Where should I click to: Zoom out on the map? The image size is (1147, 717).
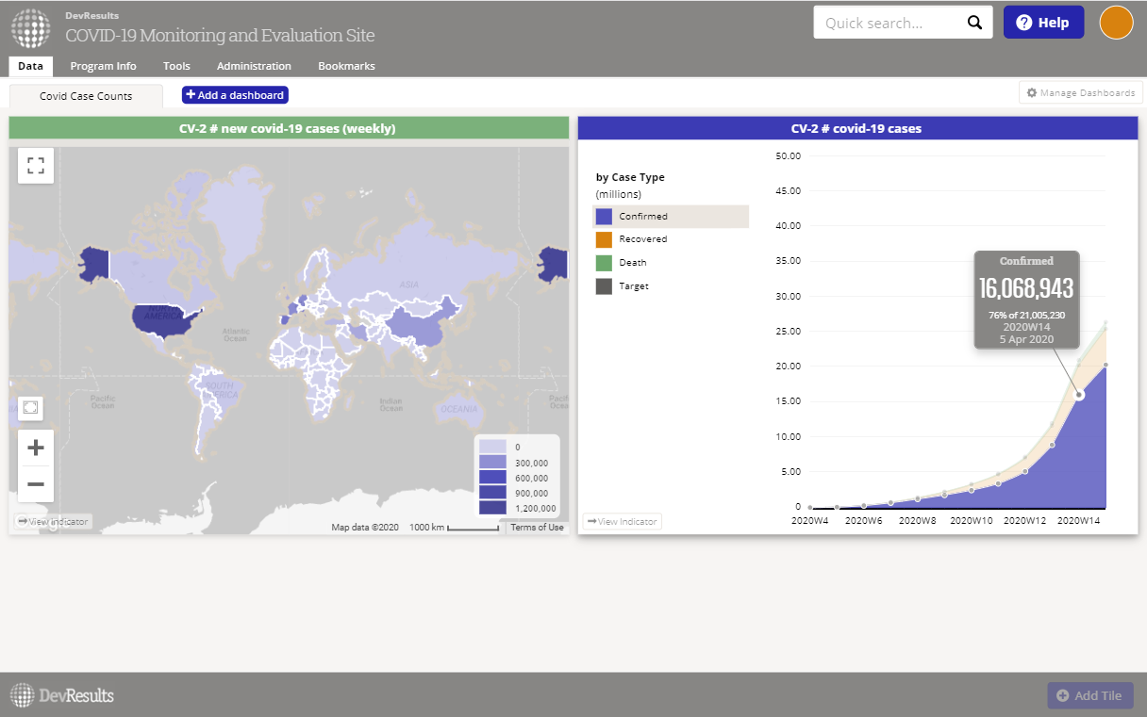36,484
